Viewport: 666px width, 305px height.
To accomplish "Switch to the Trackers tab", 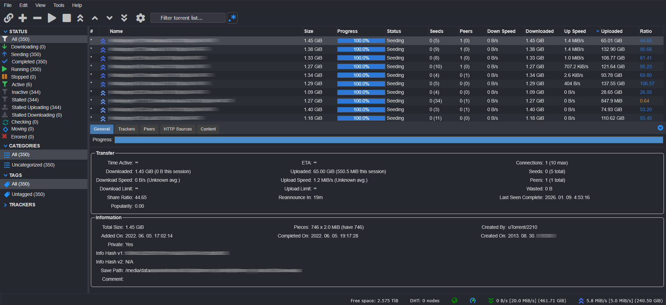I will click(127, 129).
